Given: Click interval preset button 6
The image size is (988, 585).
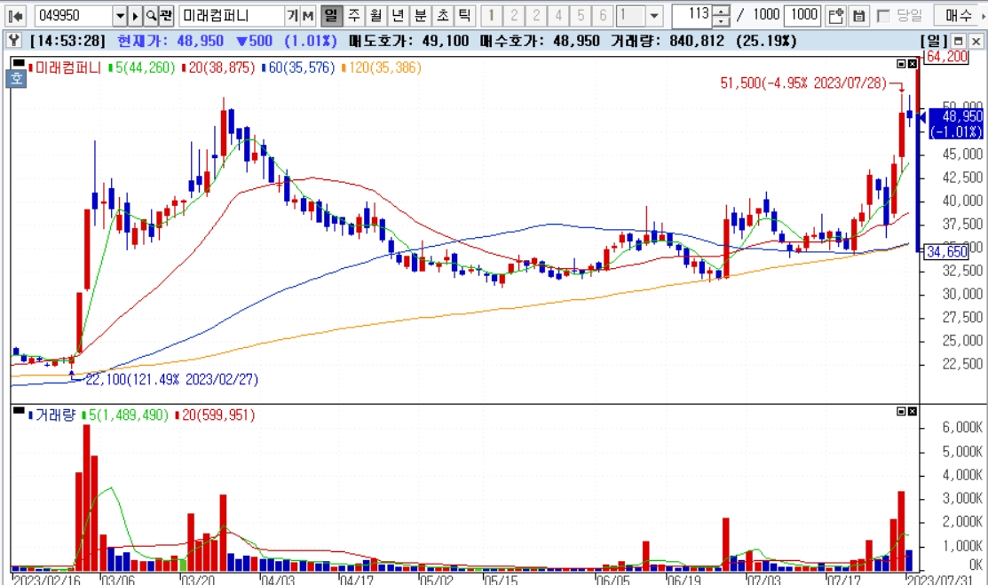Looking at the screenshot, I should click(603, 16).
